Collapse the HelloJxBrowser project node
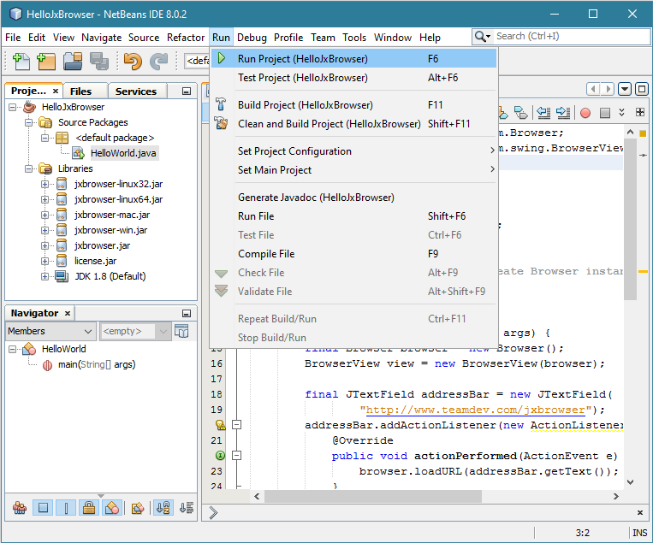Screen dimensions: 653x543 coord(13,108)
